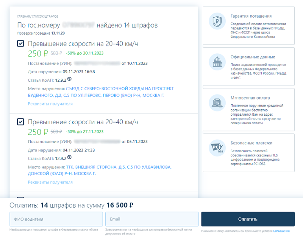Click the first Превышение скорости на 20–40 км/ч title
The width and height of the screenshot is (303, 236).
[x=83, y=44]
